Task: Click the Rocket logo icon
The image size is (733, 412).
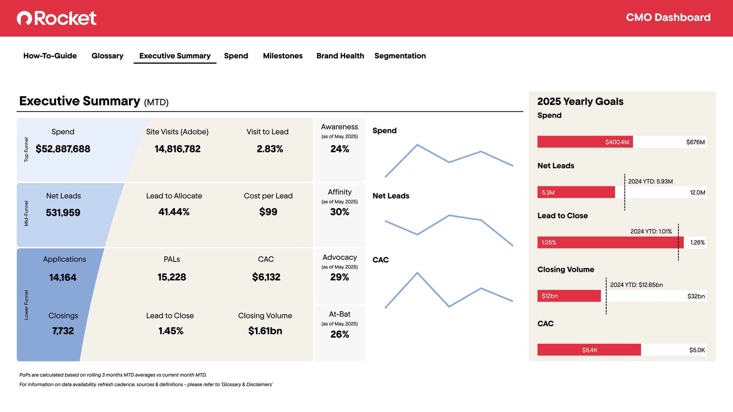Action: [x=24, y=18]
